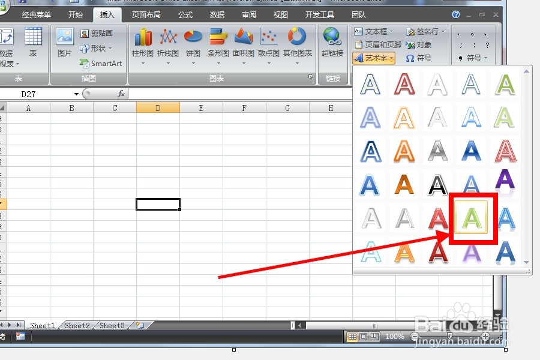
Task: Click the fx insert function icon
Action: coord(121,94)
